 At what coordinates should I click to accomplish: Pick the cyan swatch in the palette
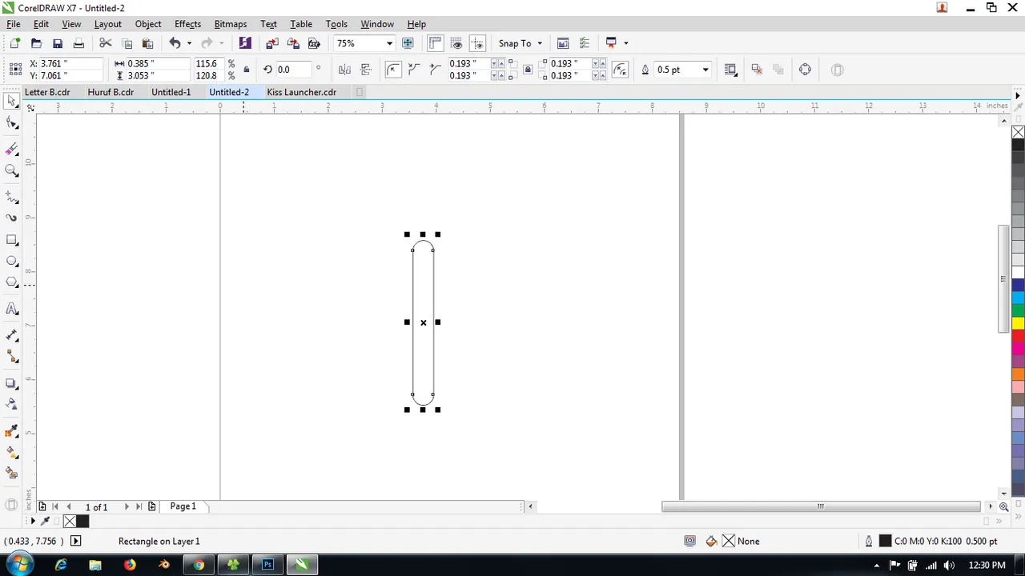(1018, 298)
